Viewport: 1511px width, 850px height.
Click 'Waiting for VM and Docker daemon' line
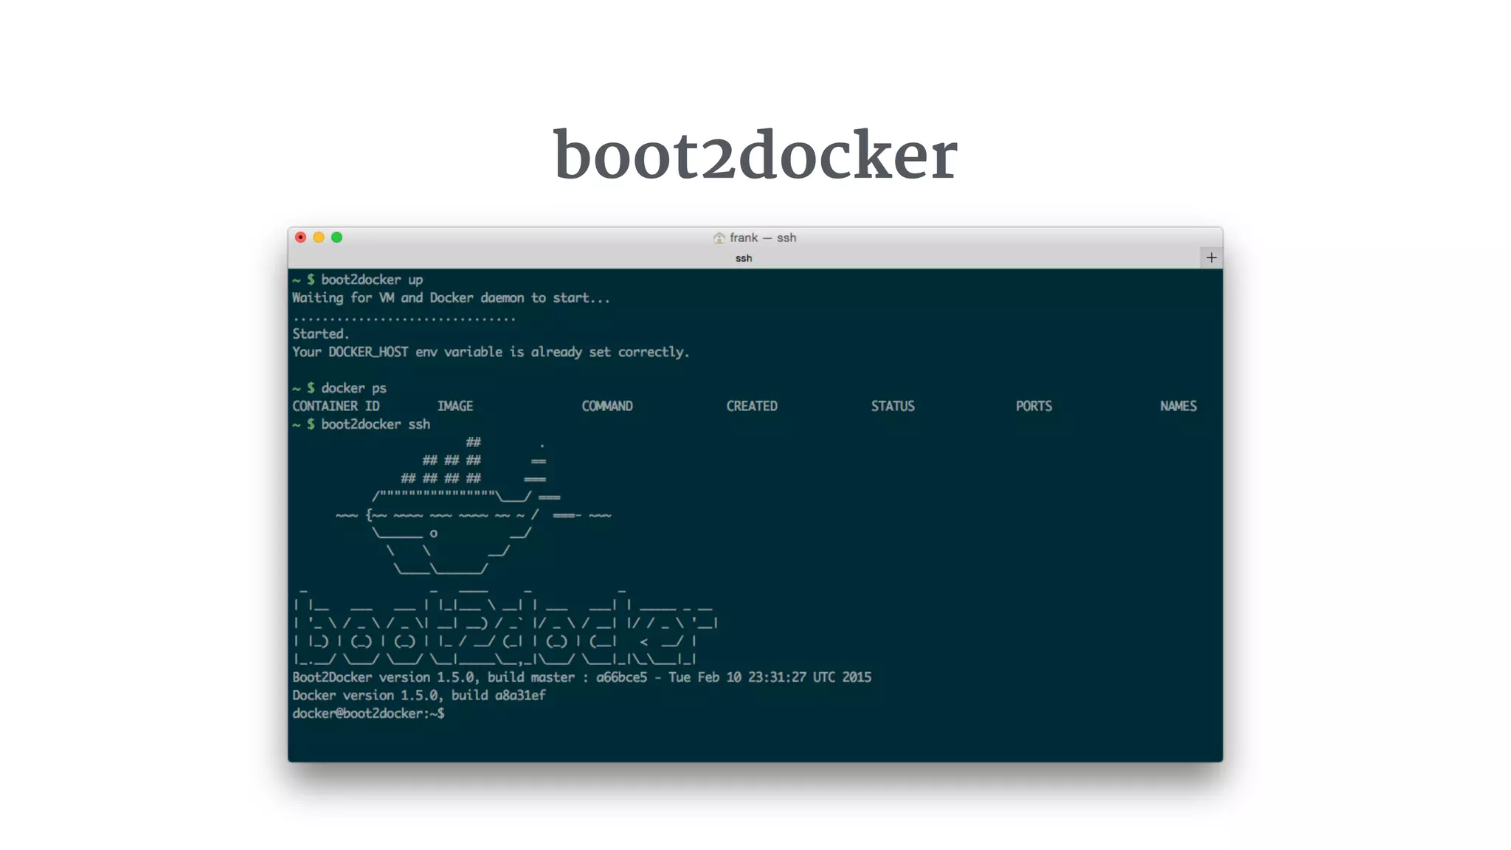click(x=451, y=298)
